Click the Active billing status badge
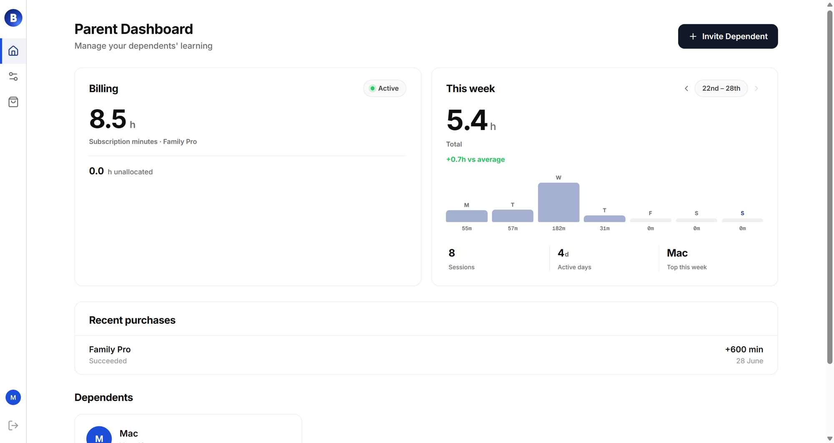The width and height of the screenshot is (834, 443). pos(384,88)
